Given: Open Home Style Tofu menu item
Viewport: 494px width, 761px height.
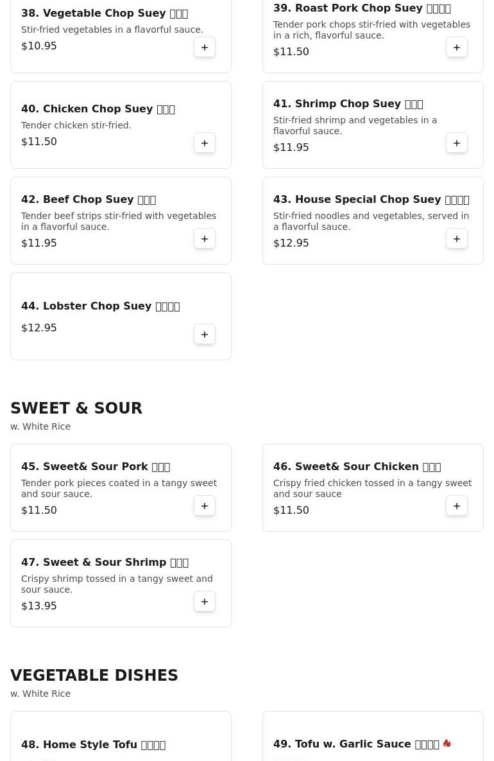Looking at the screenshot, I should click(93, 745).
